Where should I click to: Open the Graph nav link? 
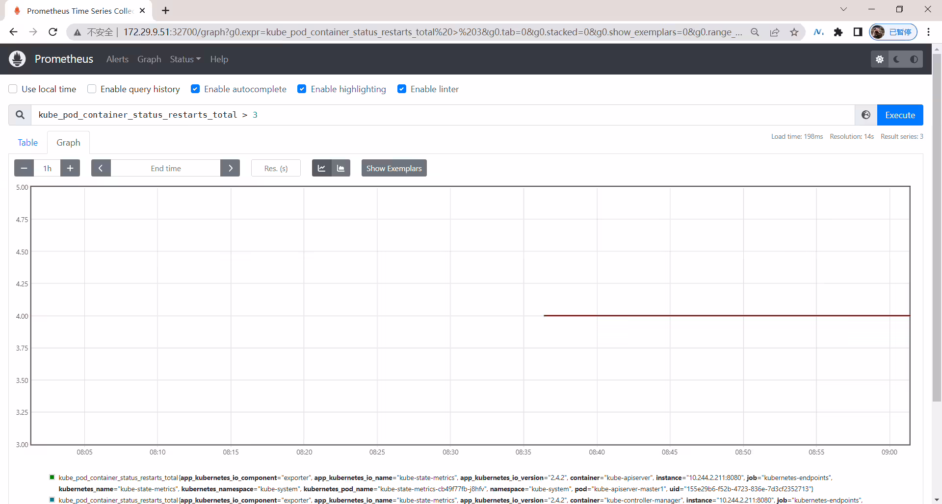coord(149,59)
